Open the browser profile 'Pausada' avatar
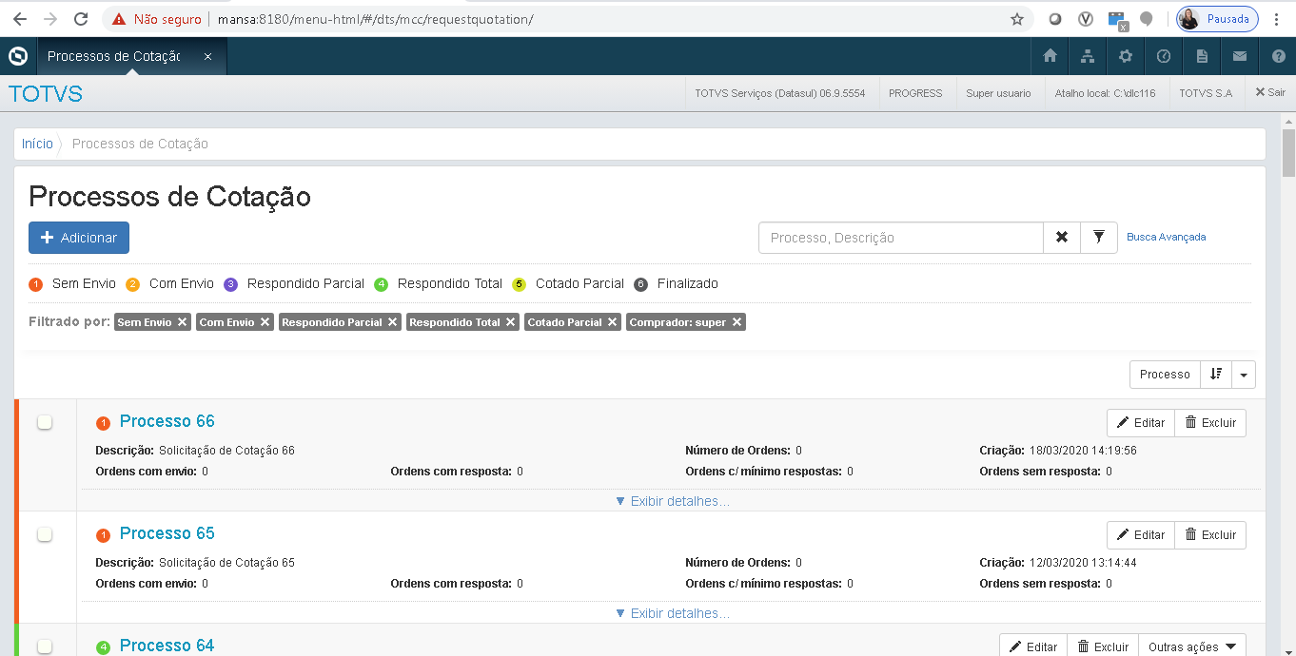This screenshot has width=1296, height=656. [x=1217, y=19]
